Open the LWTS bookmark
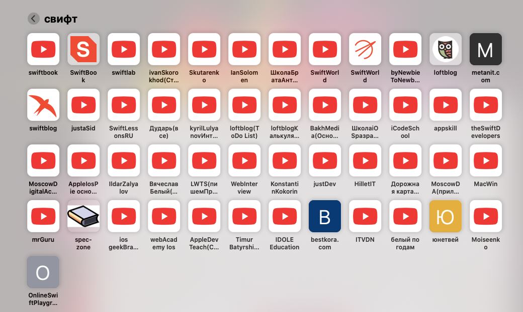 coord(204,161)
